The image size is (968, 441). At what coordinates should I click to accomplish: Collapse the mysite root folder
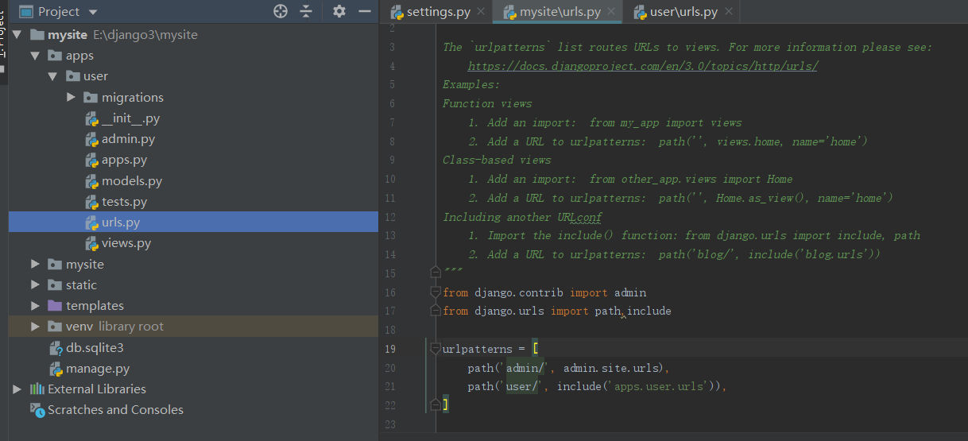pyautogui.click(x=17, y=35)
